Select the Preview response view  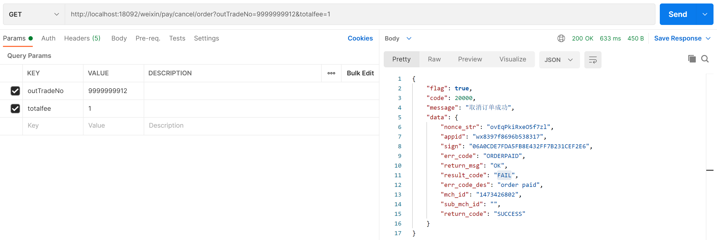[x=470, y=59]
